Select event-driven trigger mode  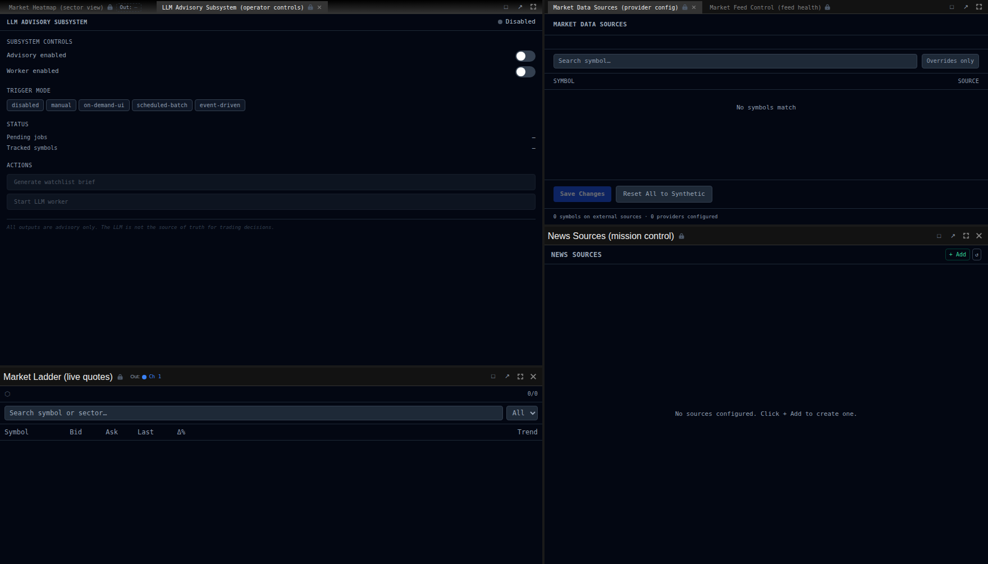click(220, 106)
